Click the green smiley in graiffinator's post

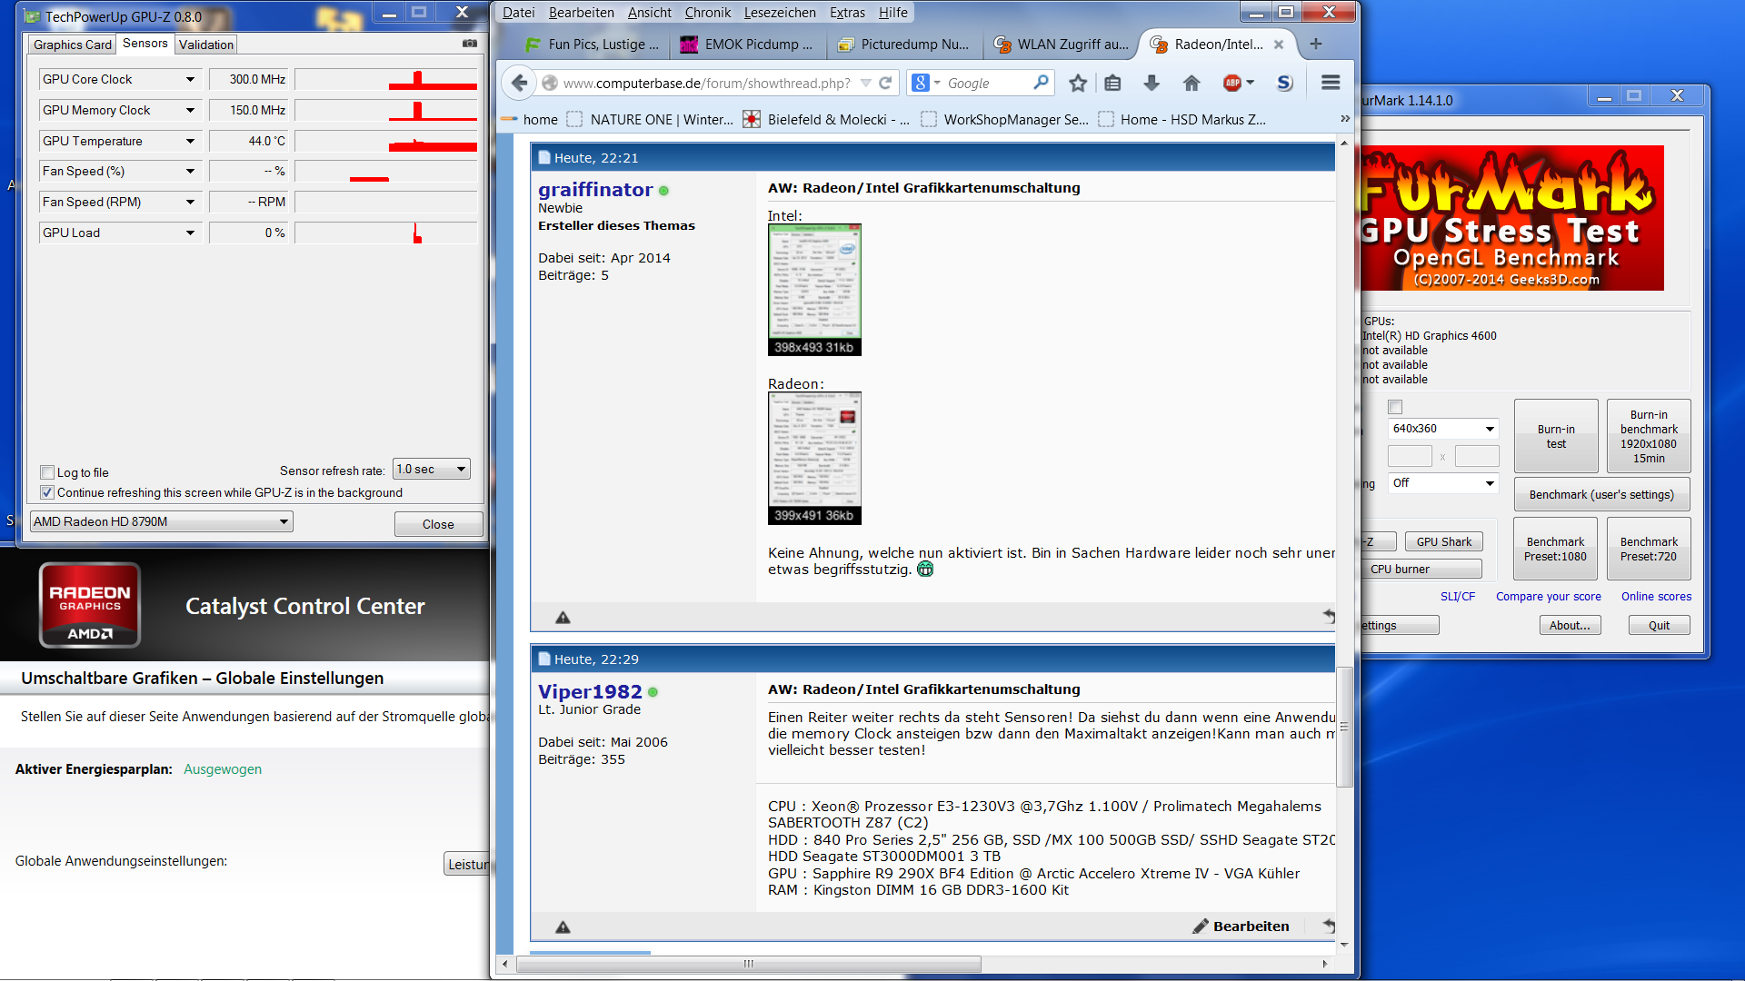(x=925, y=570)
